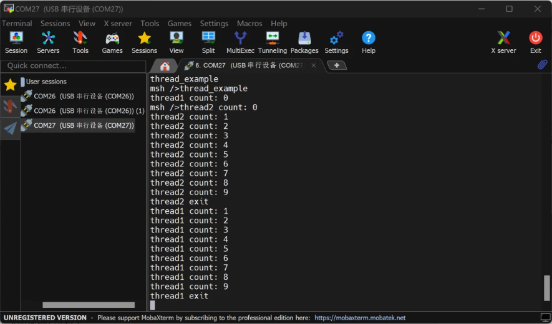The width and height of the screenshot is (552, 324).
Task: Select the paper plane Macros sidebar icon
Action: [10, 128]
